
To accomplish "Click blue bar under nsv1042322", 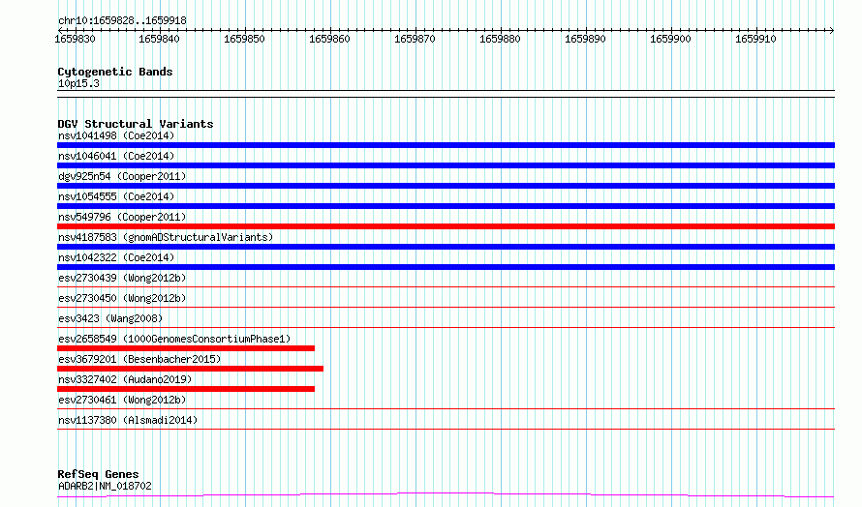I will point(446,267).
